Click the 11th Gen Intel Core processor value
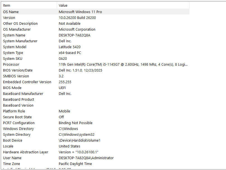 tap(123, 65)
